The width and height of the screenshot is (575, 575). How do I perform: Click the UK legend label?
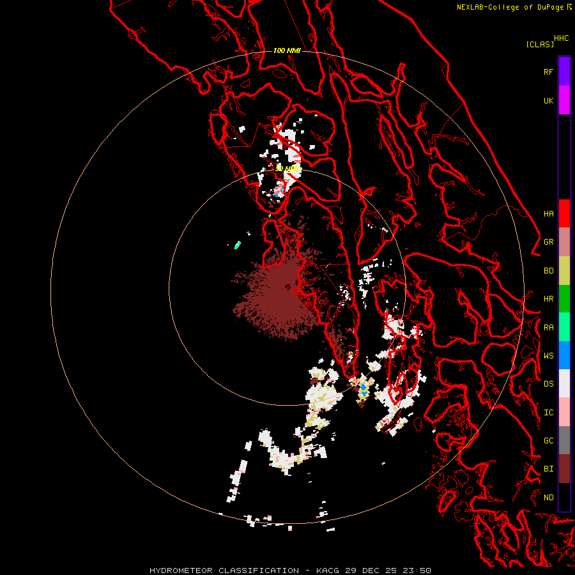[x=548, y=100]
